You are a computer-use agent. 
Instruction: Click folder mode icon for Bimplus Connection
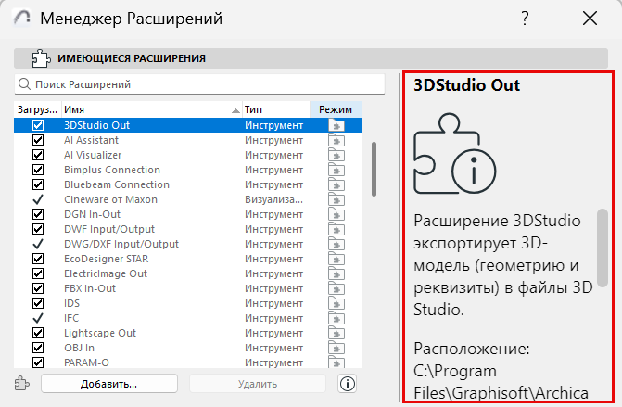tap(336, 171)
